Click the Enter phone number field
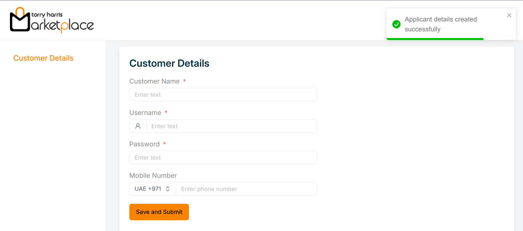 click(x=246, y=189)
